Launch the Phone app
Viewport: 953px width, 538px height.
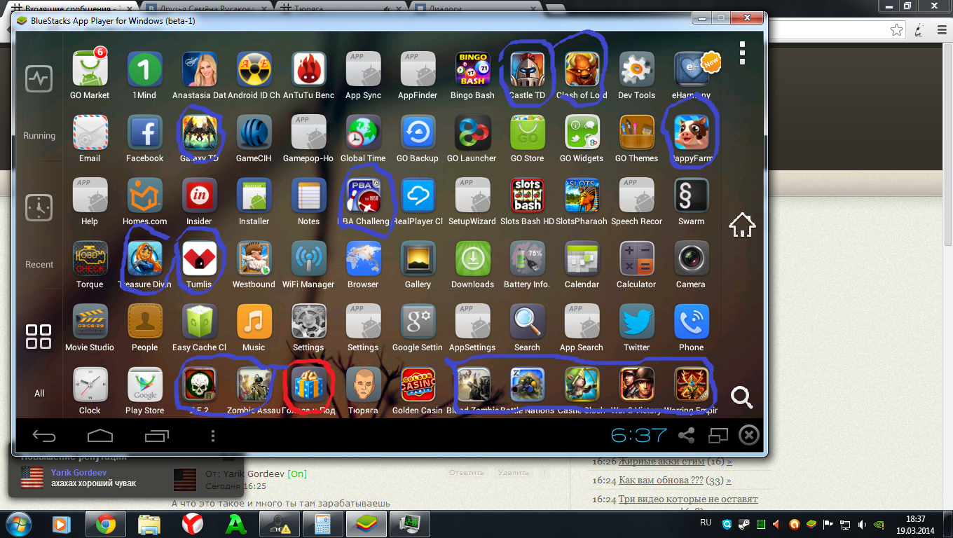pos(691,322)
